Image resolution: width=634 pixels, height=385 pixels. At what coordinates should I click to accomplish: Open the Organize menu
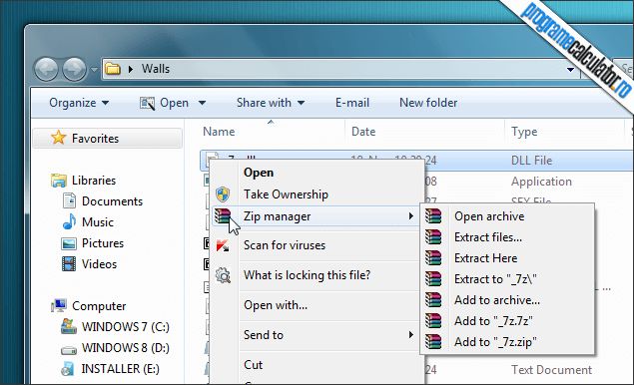(x=79, y=103)
